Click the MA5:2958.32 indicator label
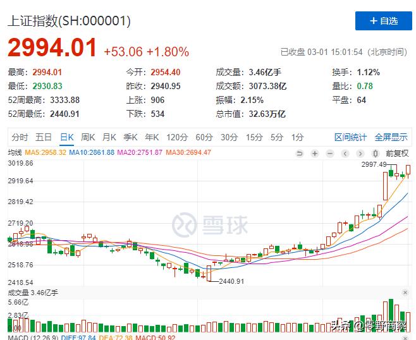 pos(46,152)
